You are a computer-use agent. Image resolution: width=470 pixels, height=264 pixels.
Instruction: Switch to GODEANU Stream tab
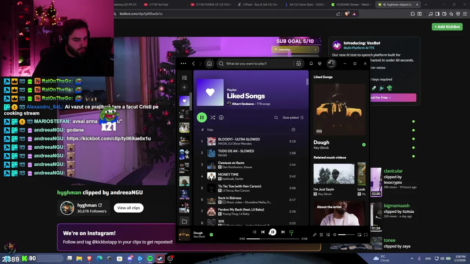351,4
